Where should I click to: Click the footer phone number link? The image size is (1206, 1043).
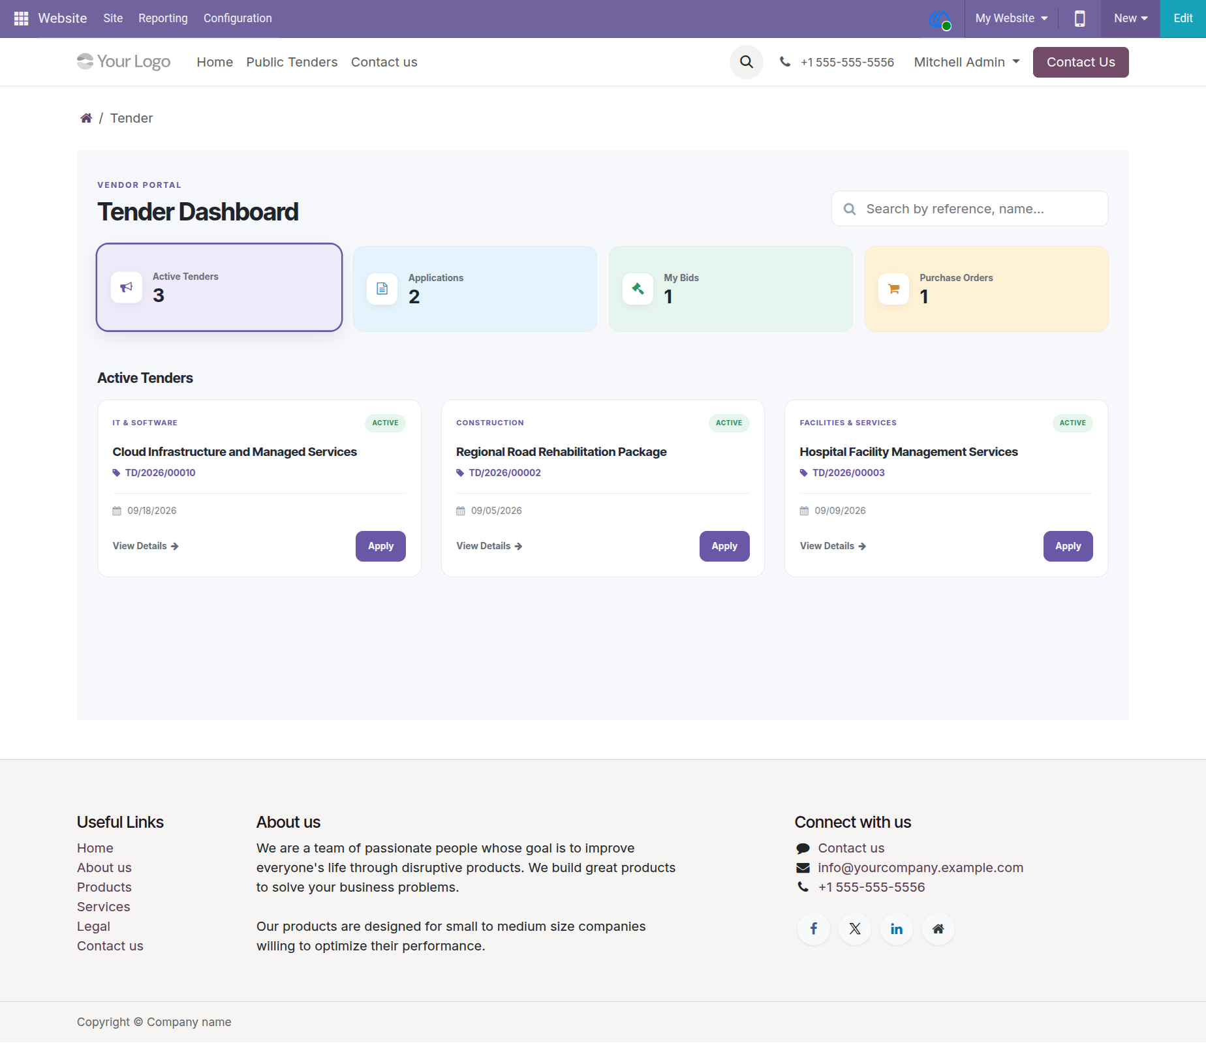click(871, 887)
